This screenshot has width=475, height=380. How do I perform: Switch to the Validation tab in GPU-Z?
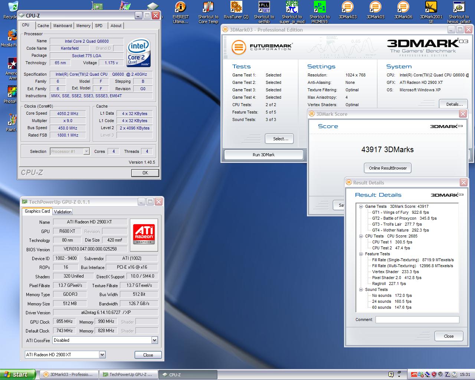pos(63,212)
